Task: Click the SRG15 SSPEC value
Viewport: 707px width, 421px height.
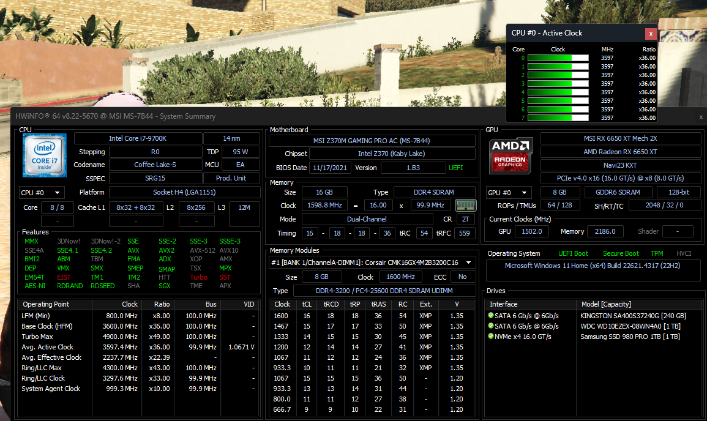Action: 155,178
